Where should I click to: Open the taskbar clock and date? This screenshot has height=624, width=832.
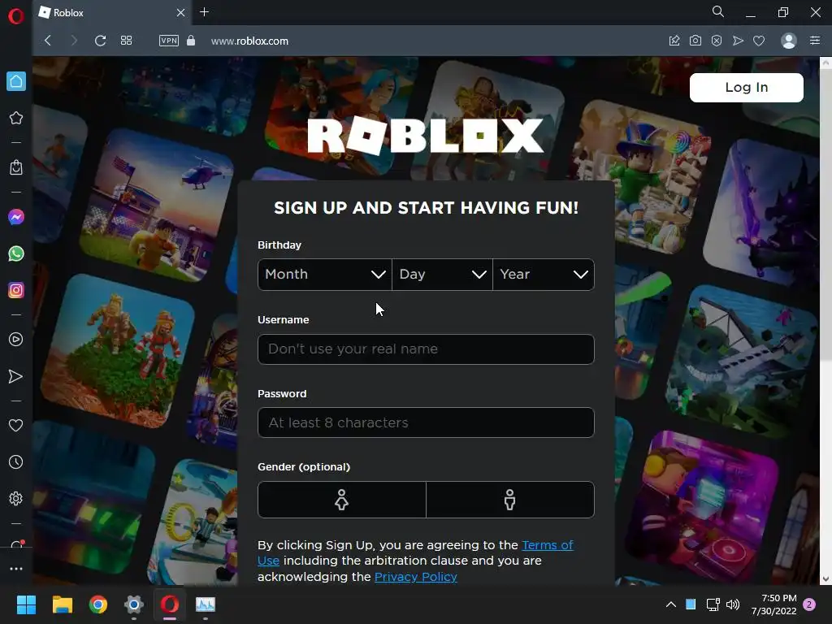[x=773, y=604]
